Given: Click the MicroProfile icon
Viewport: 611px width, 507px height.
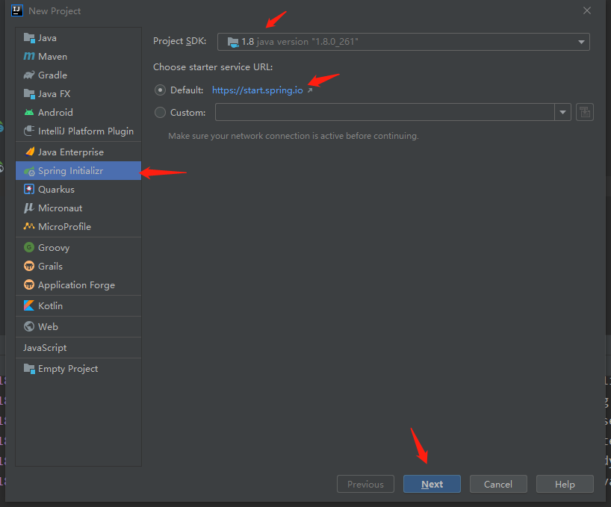Looking at the screenshot, I should point(29,226).
